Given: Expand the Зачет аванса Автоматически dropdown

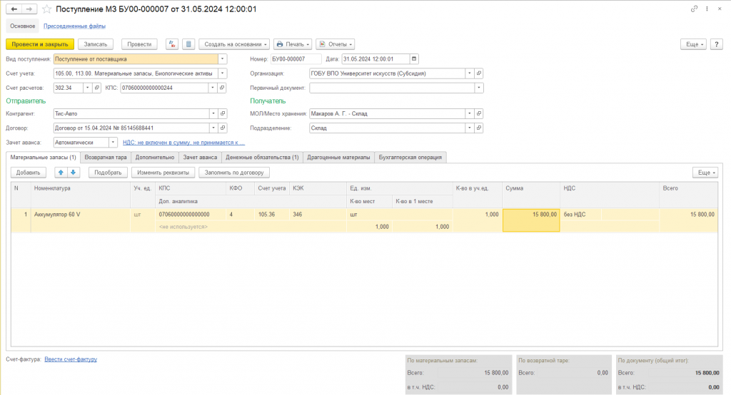Looking at the screenshot, I should click(x=113, y=143).
